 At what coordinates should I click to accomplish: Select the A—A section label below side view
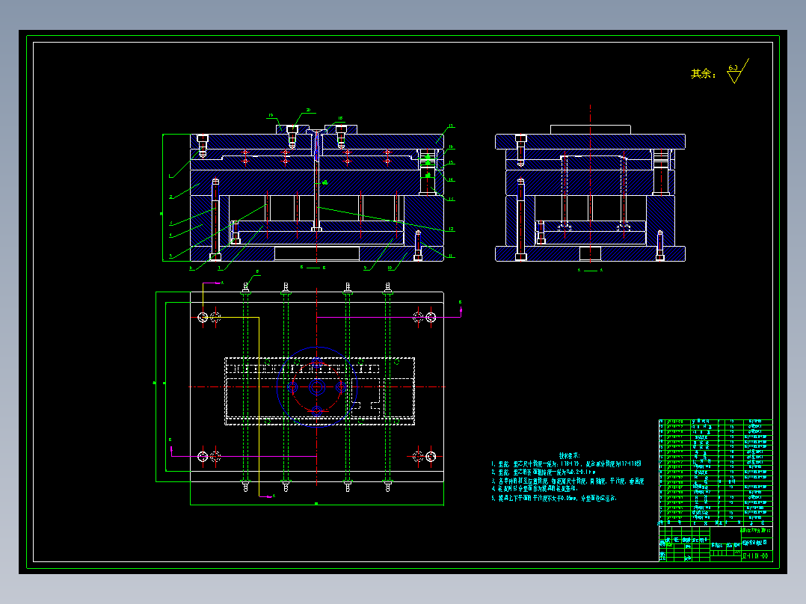(x=590, y=270)
